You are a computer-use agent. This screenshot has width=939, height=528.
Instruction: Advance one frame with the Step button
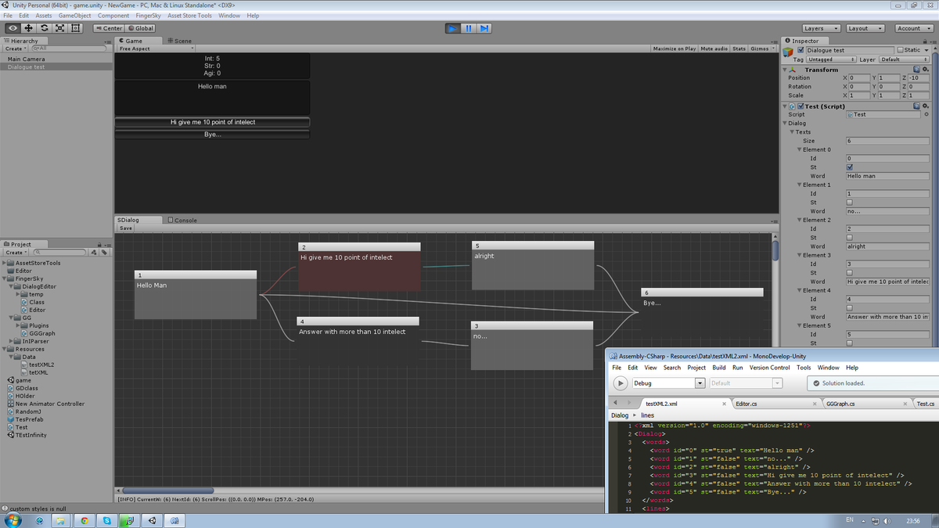pyautogui.click(x=484, y=28)
